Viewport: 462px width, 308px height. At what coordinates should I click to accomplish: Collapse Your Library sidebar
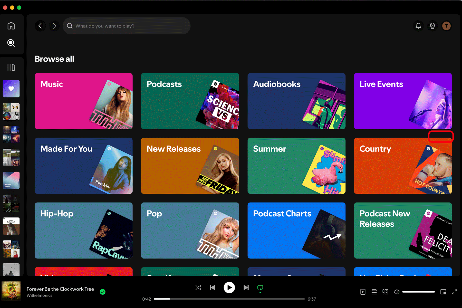click(11, 67)
